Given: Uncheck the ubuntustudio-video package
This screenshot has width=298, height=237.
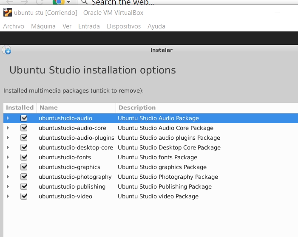Looking at the screenshot, I should pos(24,196).
